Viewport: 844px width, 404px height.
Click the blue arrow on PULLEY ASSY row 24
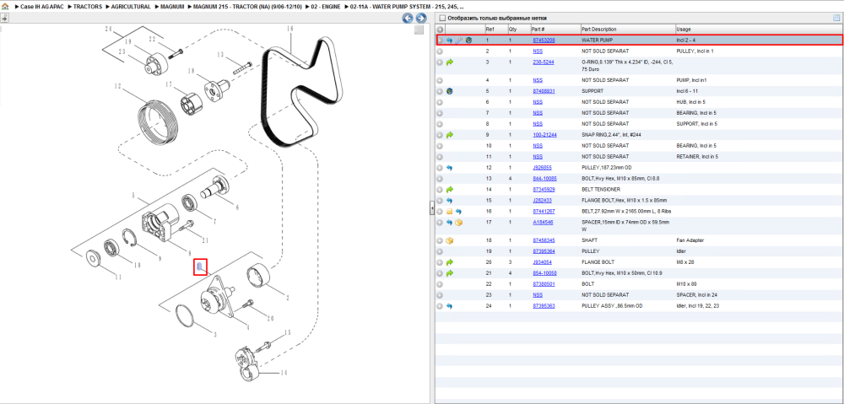(x=450, y=306)
